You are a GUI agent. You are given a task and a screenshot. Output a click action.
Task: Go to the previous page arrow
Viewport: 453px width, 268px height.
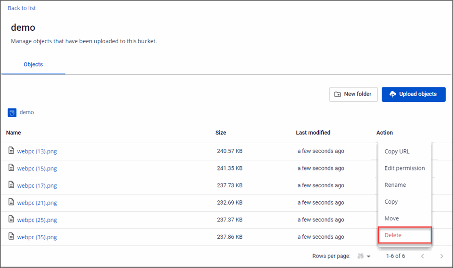[x=422, y=256]
